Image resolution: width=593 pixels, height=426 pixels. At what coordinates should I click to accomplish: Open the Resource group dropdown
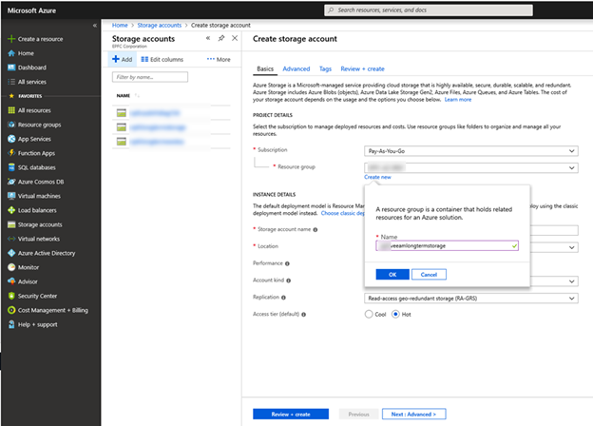pyautogui.click(x=471, y=167)
